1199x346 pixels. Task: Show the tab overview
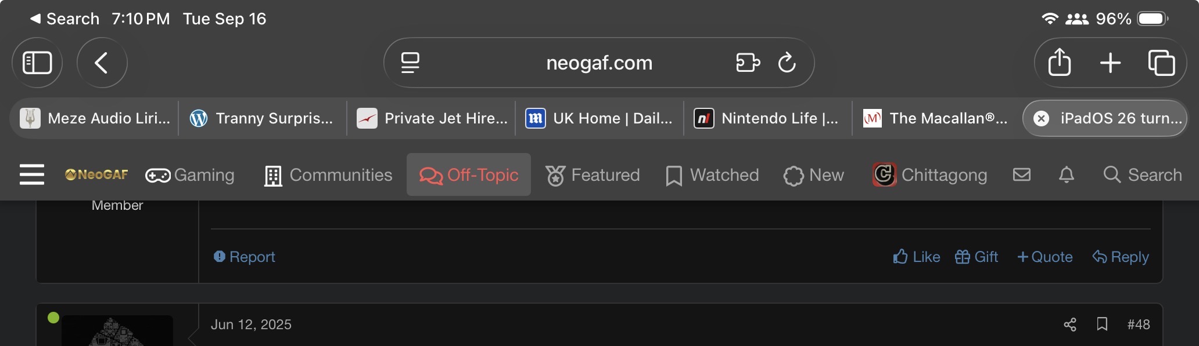[1161, 63]
